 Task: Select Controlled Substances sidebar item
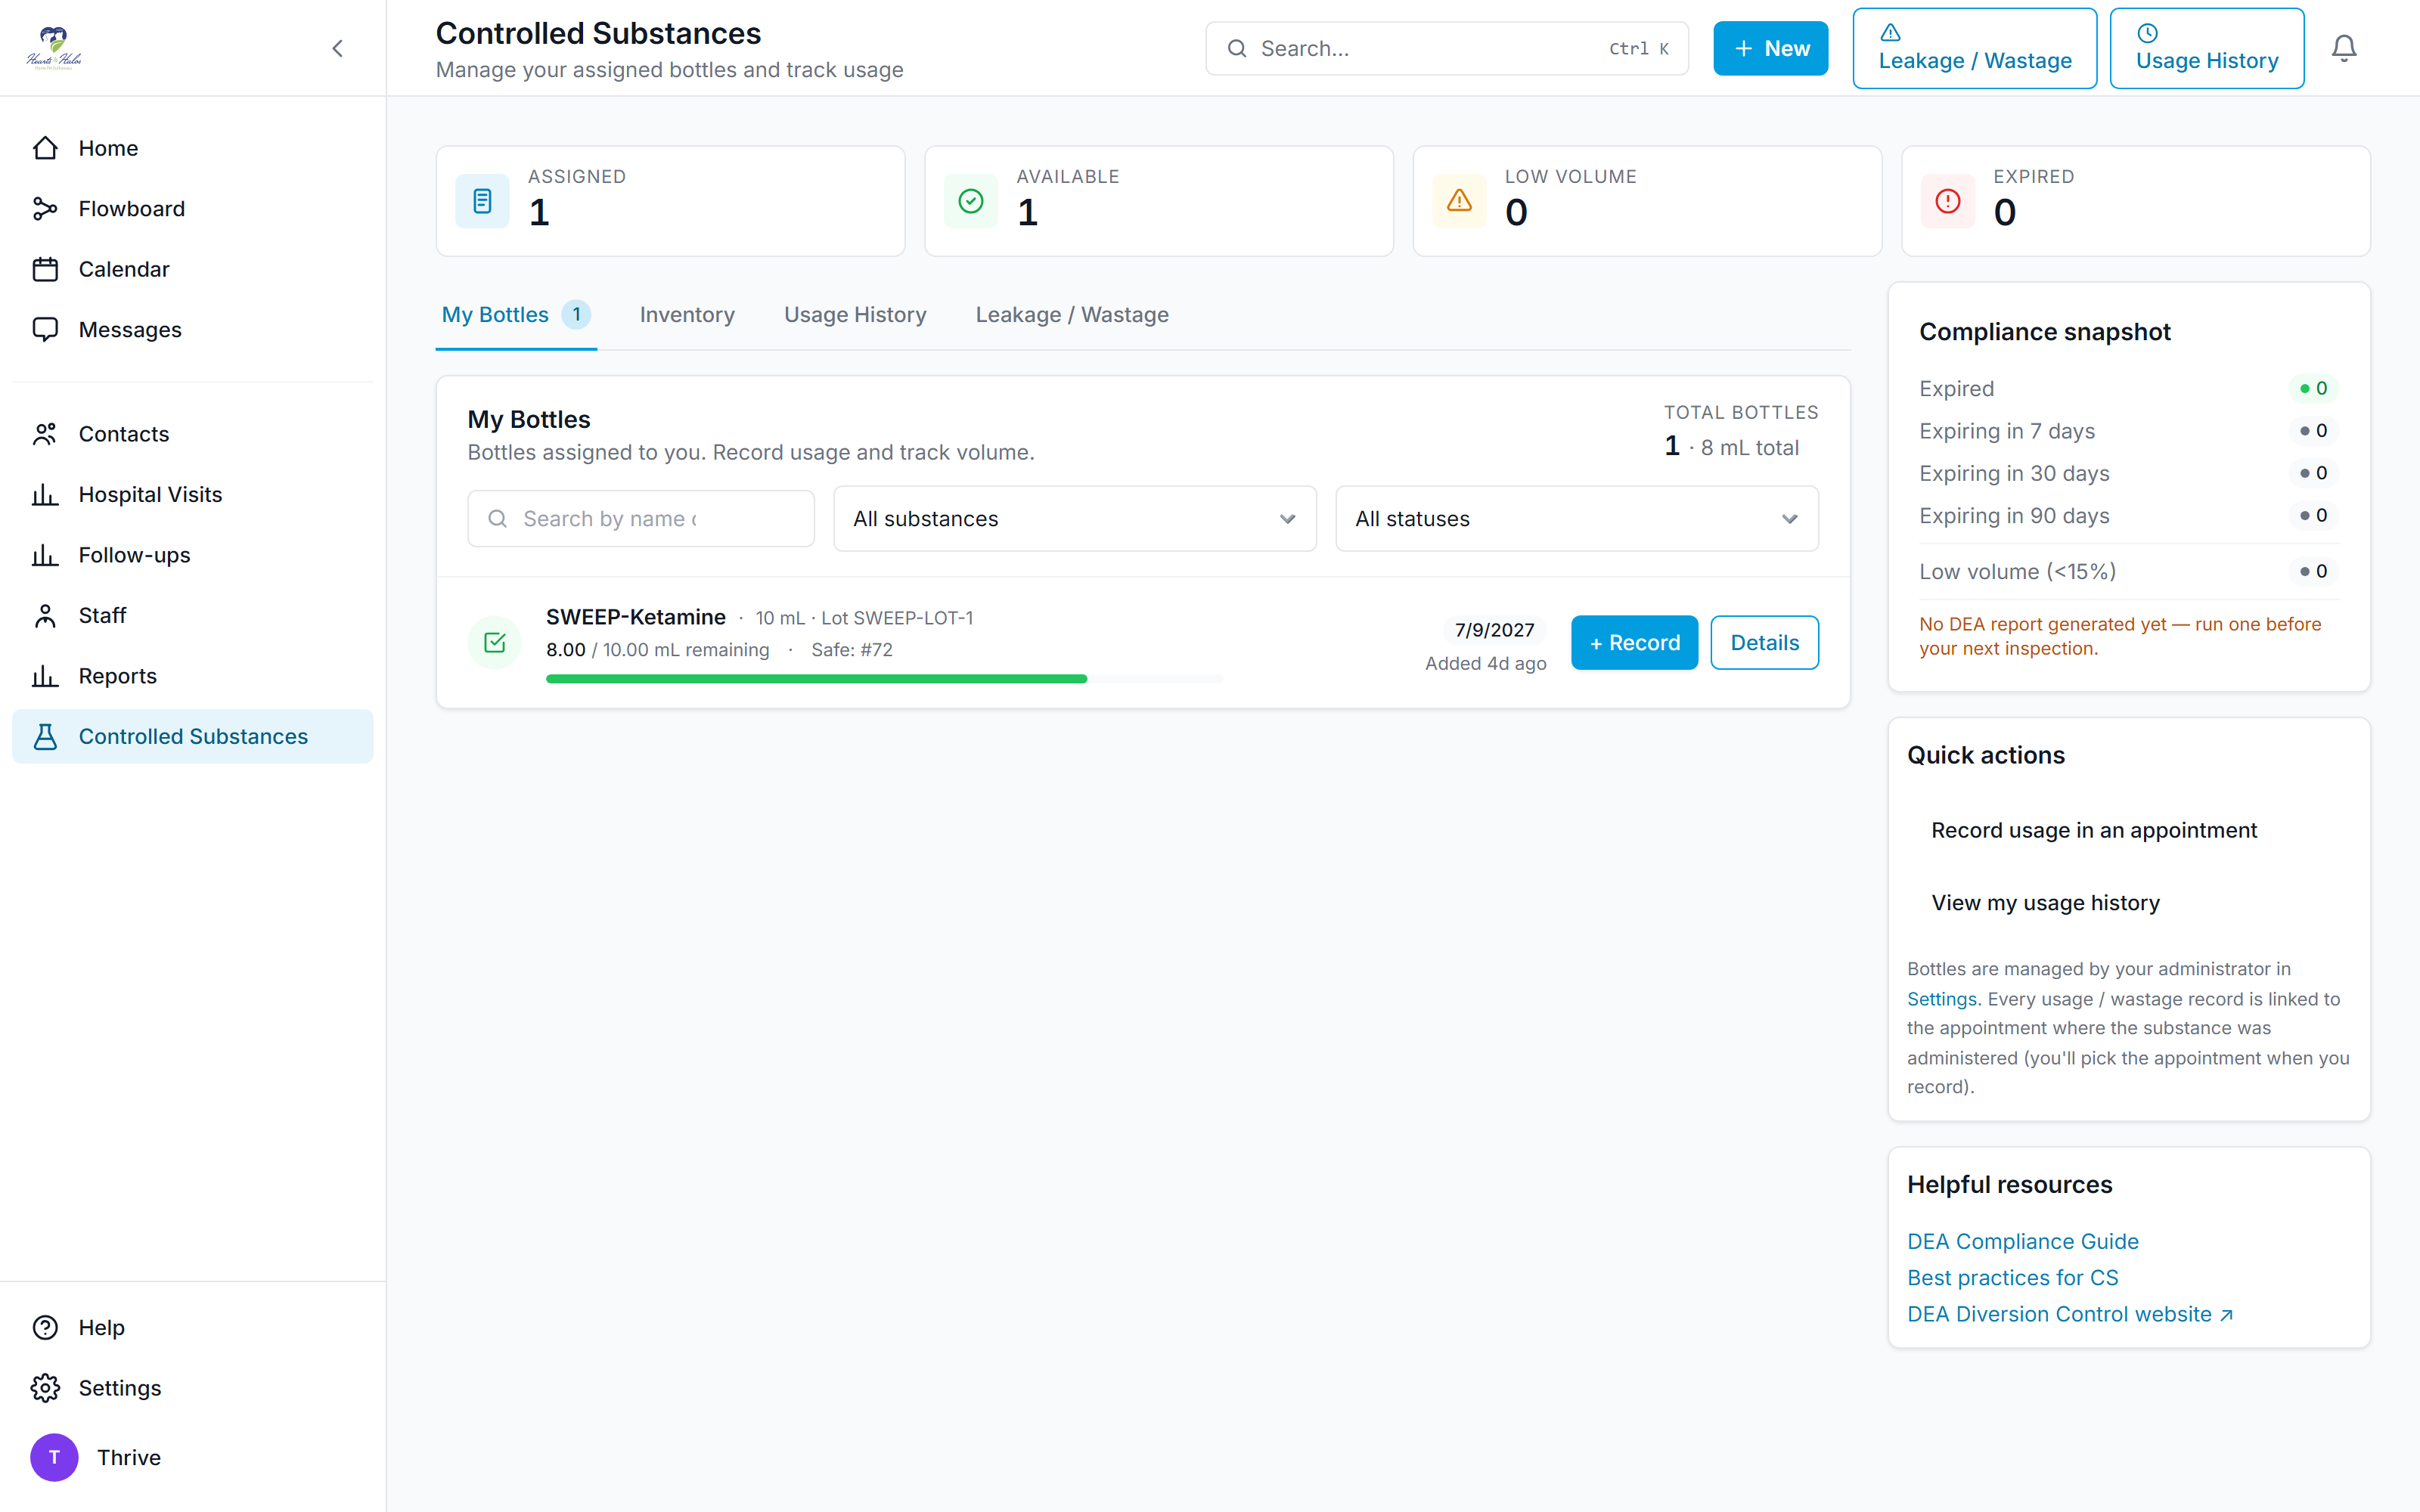[192, 736]
